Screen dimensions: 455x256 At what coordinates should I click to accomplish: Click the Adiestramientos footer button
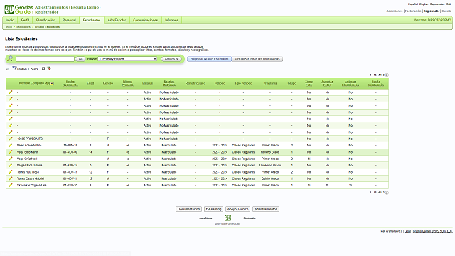pos(266,209)
